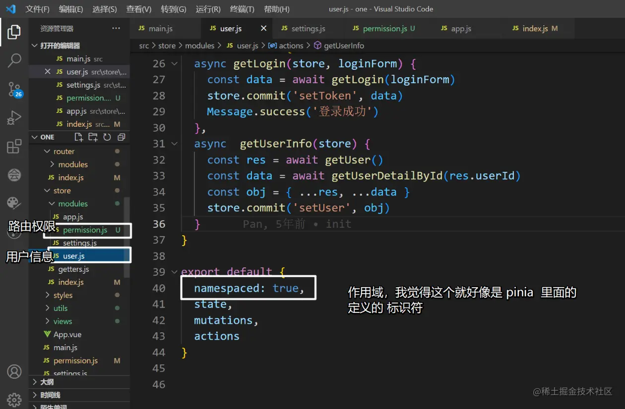The image size is (625, 409).
Task: Click 'mutations,' on line 42
Action: [226, 320]
